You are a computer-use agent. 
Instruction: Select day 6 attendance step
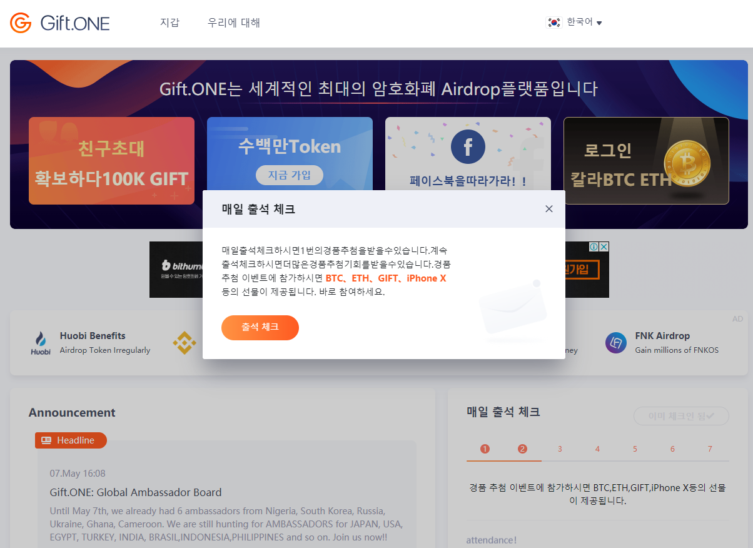point(672,449)
